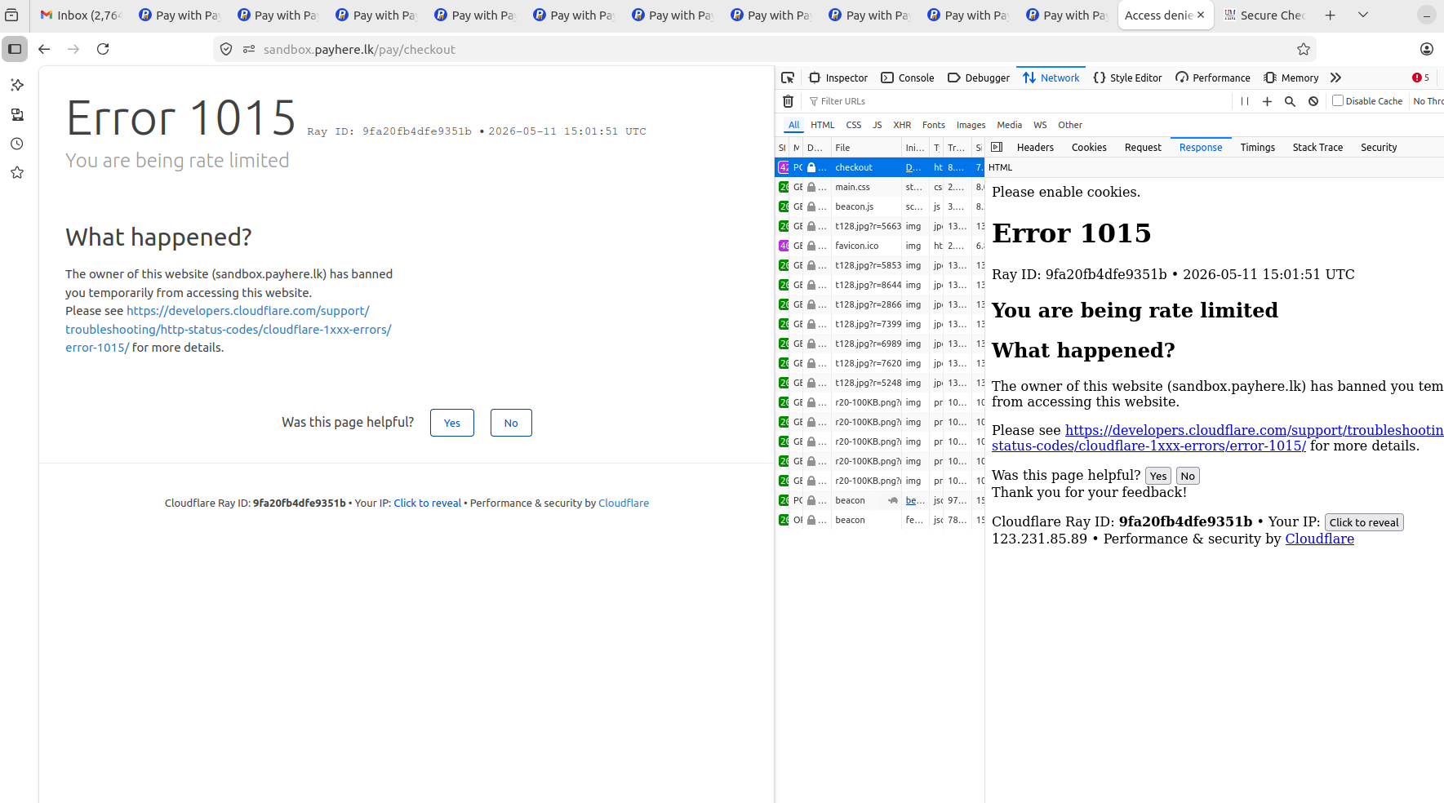Click No for page helpful
The height and width of the screenshot is (803, 1444).
(x=511, y=423)
